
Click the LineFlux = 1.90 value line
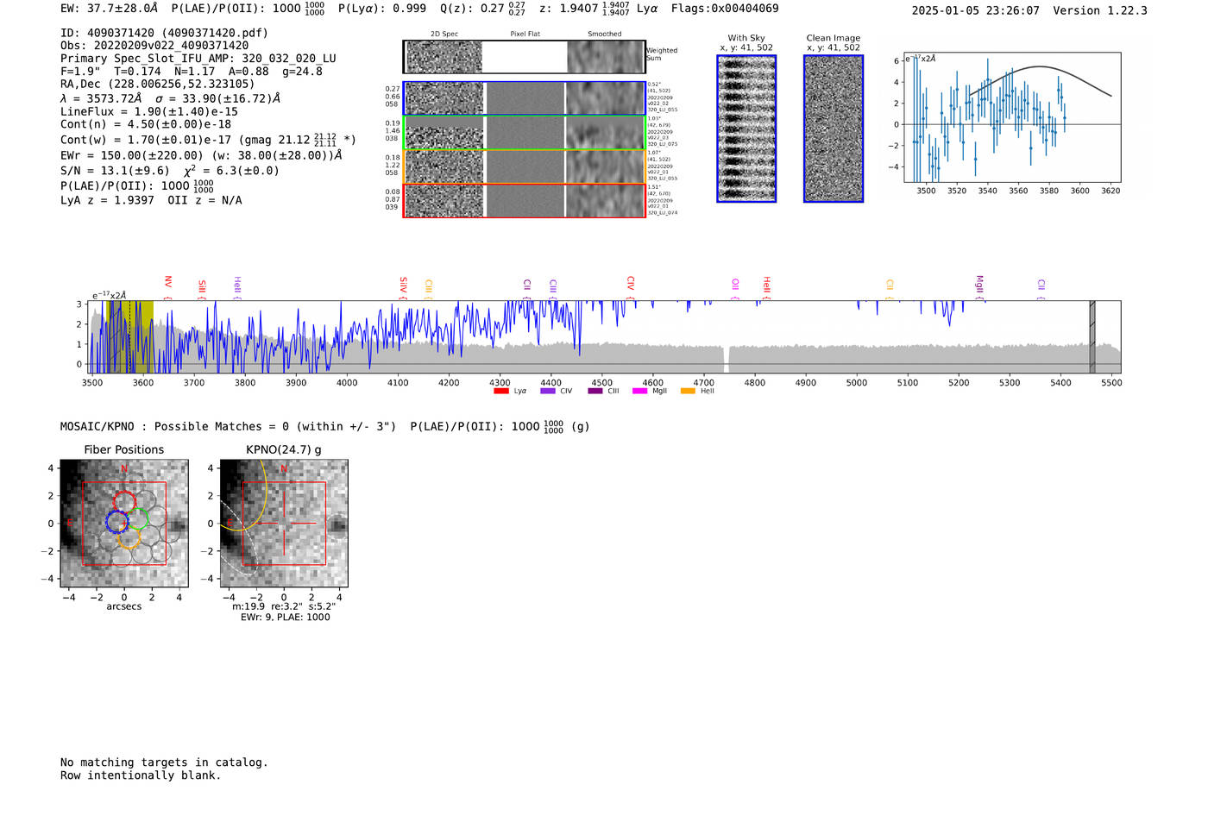148,111
